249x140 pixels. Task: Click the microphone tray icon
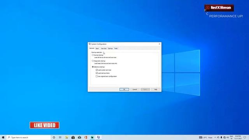[221, 137]
